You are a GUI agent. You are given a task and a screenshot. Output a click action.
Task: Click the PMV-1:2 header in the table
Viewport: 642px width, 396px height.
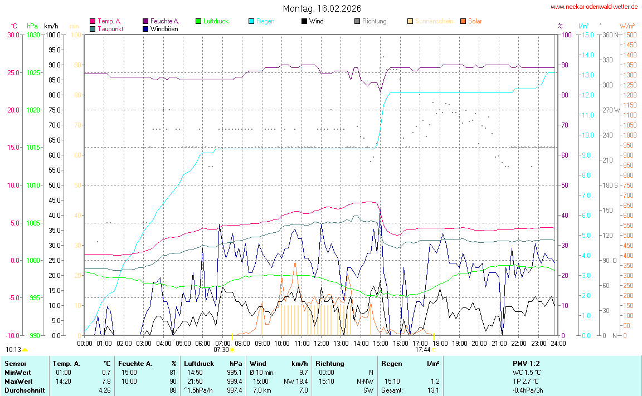527,364
